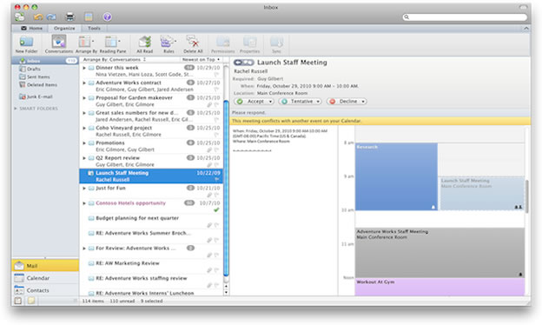The width and height of the screenshot is (542, 325).
Task: Click the Sync ribbon icon
Action: [x=276, y=43]
